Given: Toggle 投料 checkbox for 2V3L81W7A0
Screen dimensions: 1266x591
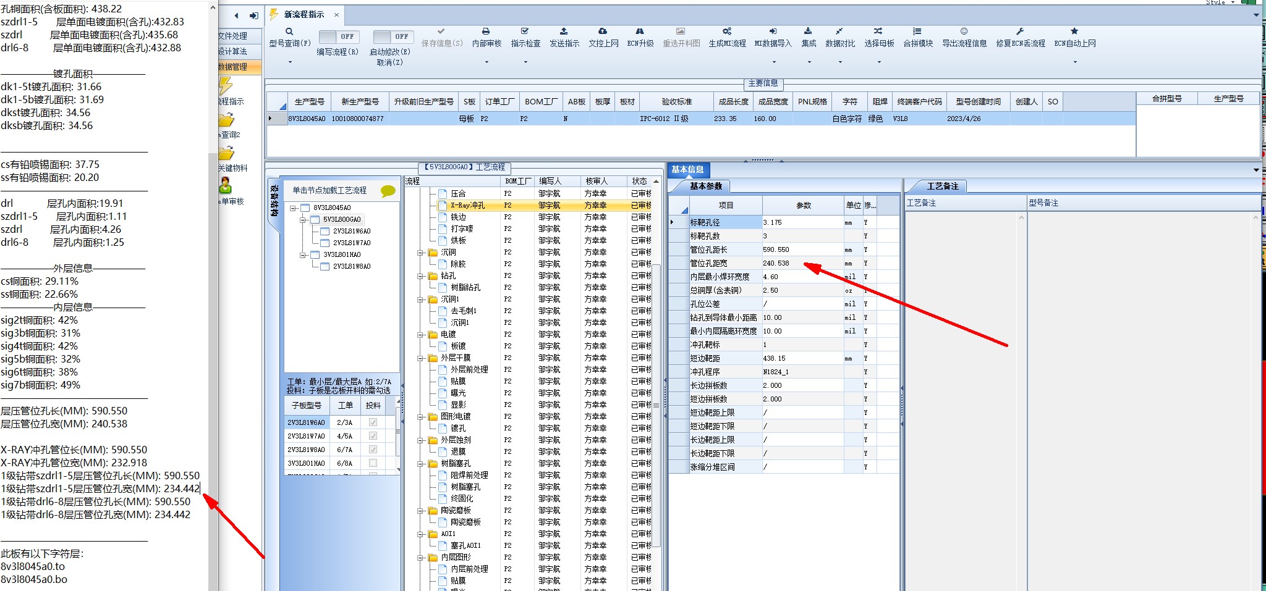Looking at the screenshot, I should tap(373, 436).
